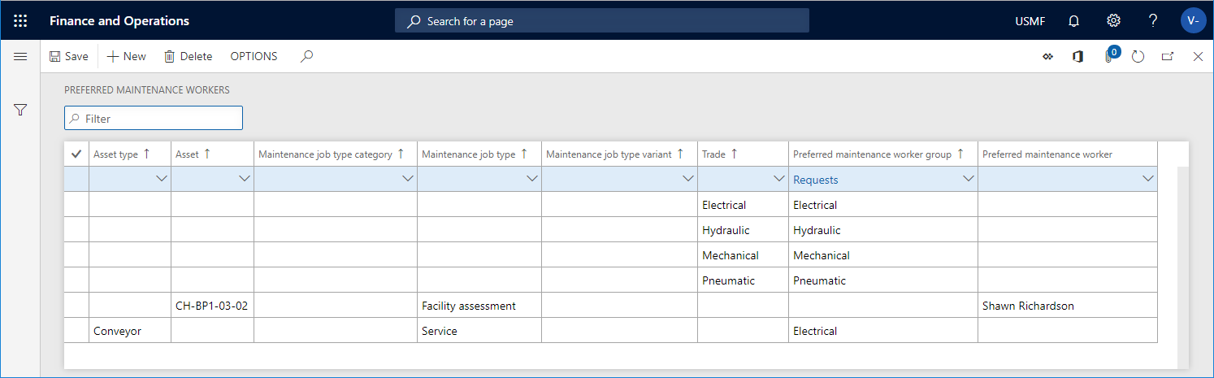Click the Conveyor asset type cell
The image size is (1214, 378).
130,331
